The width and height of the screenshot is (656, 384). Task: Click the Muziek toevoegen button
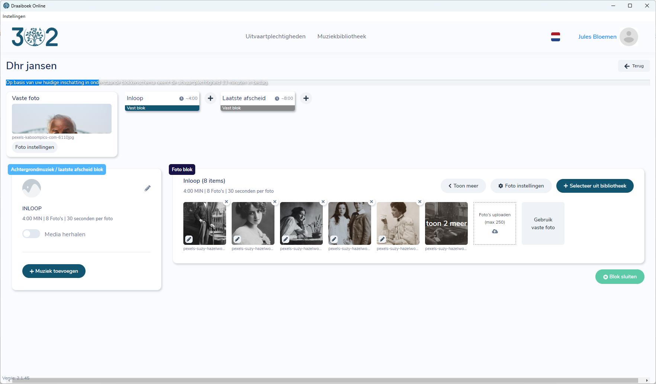[54, 271]
